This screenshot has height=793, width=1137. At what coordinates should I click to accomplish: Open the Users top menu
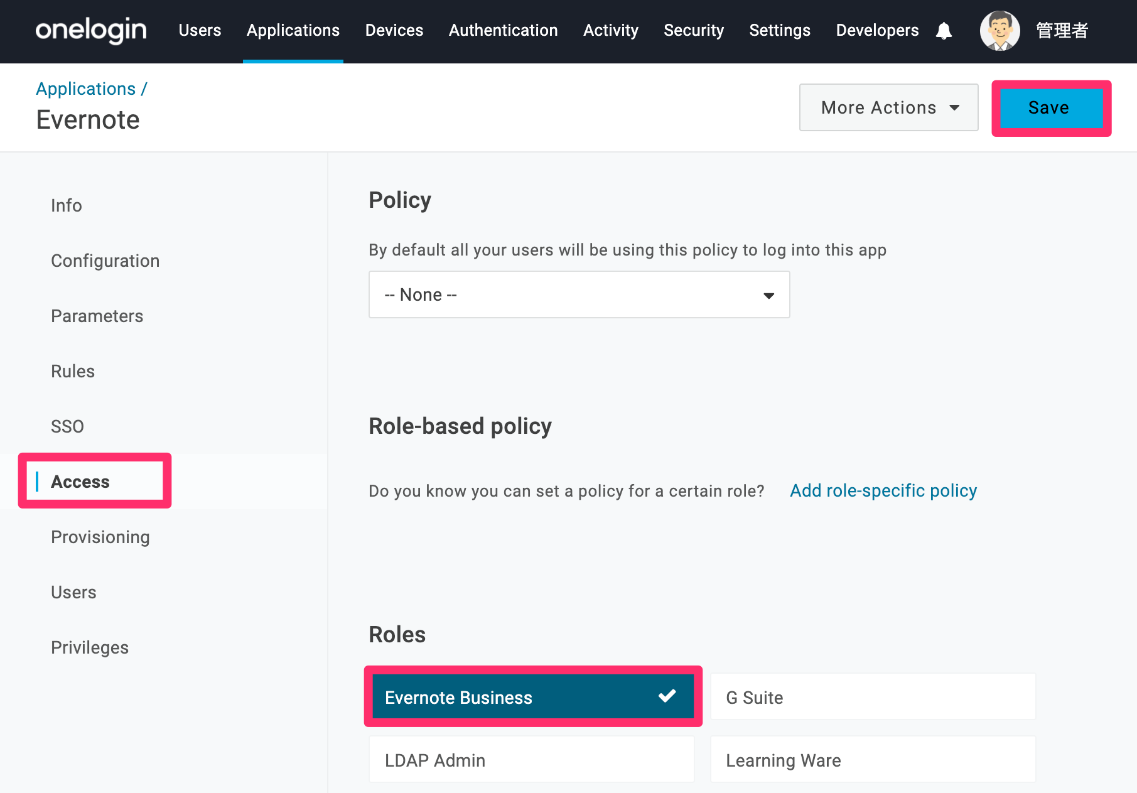[x=200, y=30]
